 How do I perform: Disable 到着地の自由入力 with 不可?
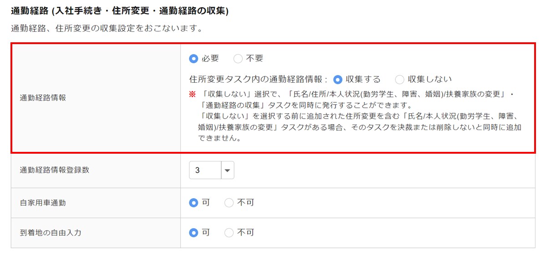(229, 233)
